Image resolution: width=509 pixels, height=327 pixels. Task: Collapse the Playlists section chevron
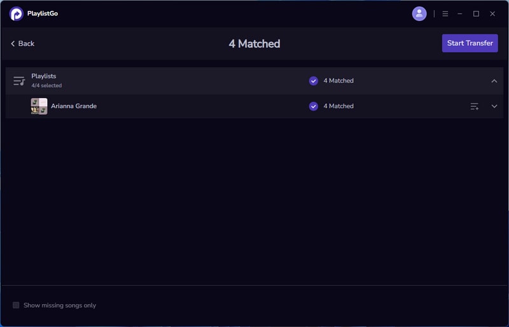[494, 81]
